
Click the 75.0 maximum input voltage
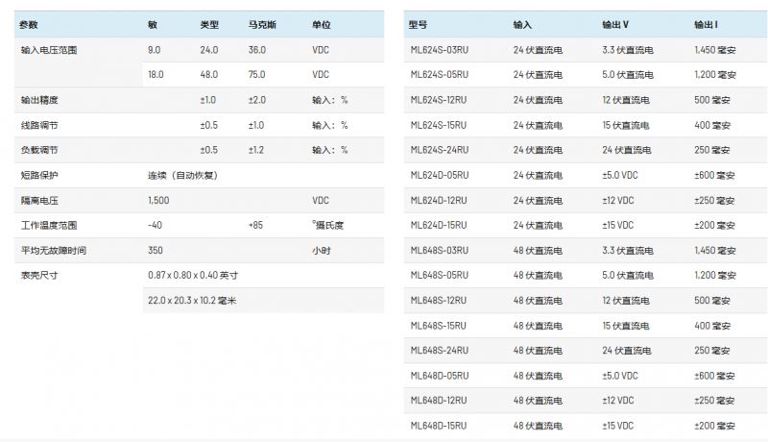[x=256, y=75]
